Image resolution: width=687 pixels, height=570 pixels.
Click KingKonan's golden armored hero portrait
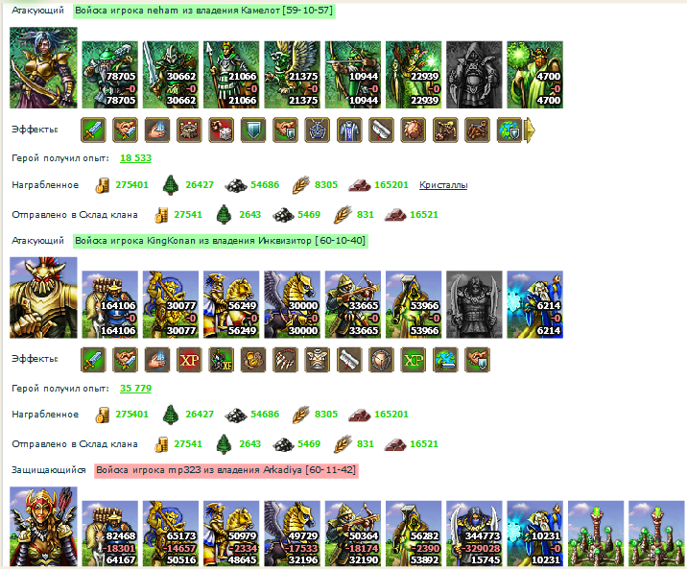(x=43, y=297)
